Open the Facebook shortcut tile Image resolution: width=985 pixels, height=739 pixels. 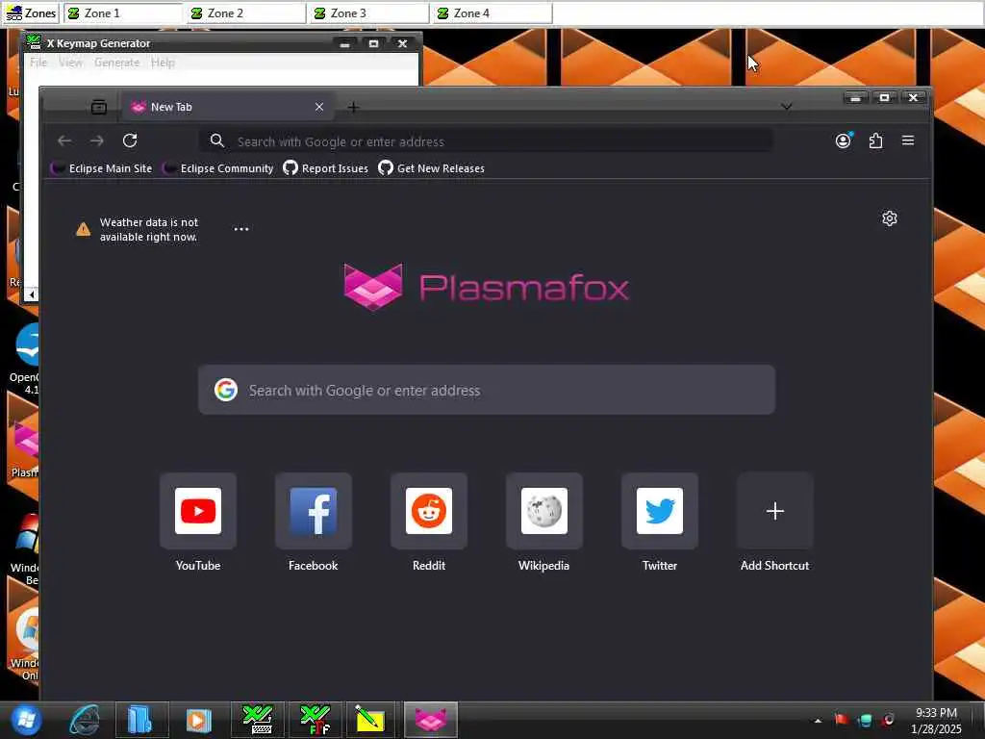tap(314, 511)
